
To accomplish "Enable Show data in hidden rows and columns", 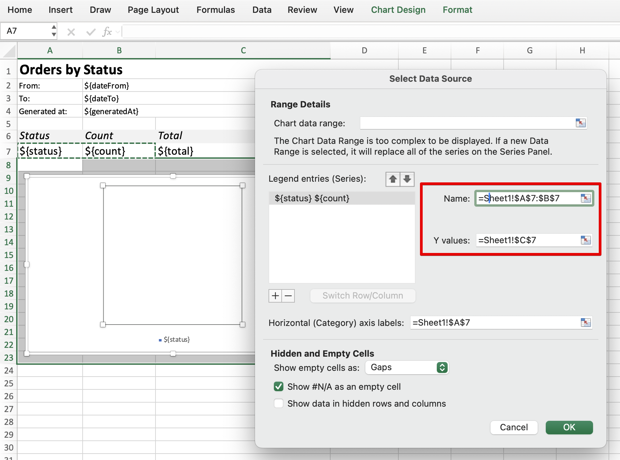I will pyautogui.click(x=278, y=403).
